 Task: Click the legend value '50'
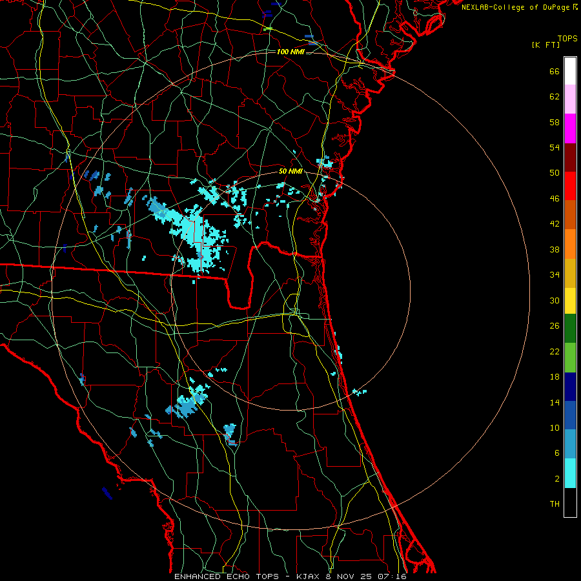(555, 173)
